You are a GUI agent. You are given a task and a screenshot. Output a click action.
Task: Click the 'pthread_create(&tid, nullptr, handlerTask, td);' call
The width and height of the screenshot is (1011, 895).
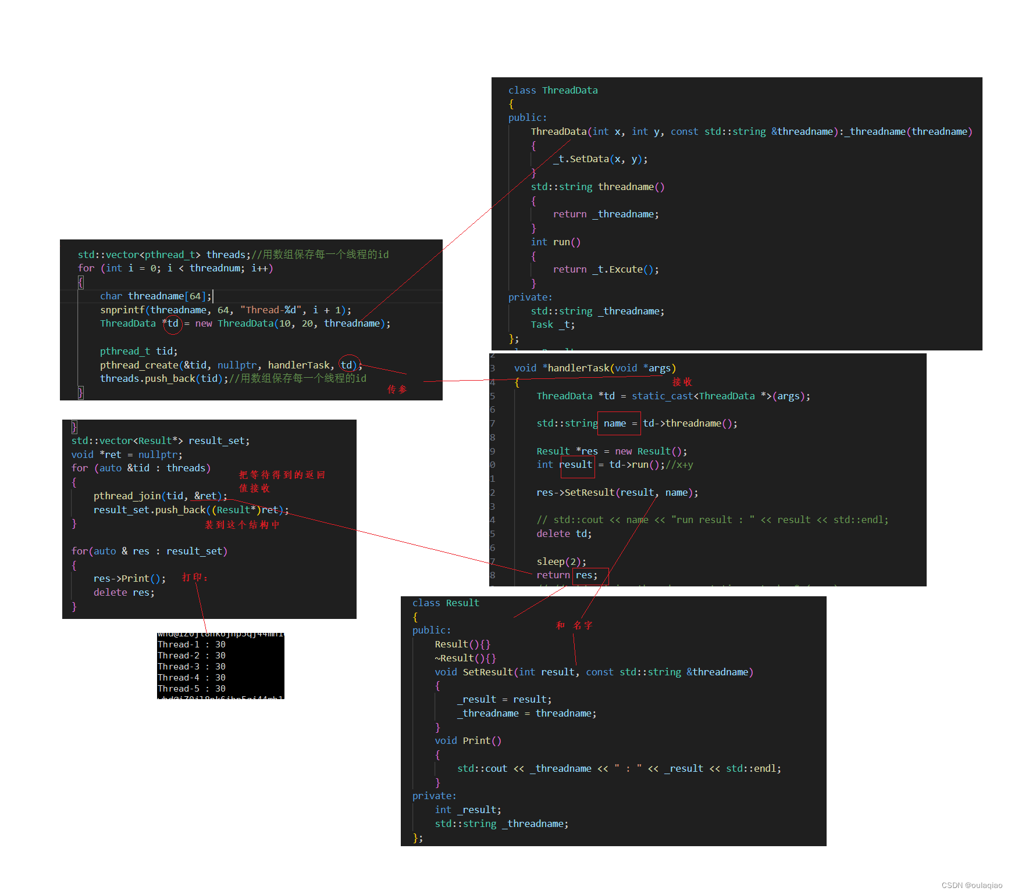(x=231, y=365)
